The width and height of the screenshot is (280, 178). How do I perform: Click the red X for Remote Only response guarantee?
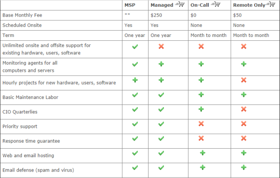point(244,138)
